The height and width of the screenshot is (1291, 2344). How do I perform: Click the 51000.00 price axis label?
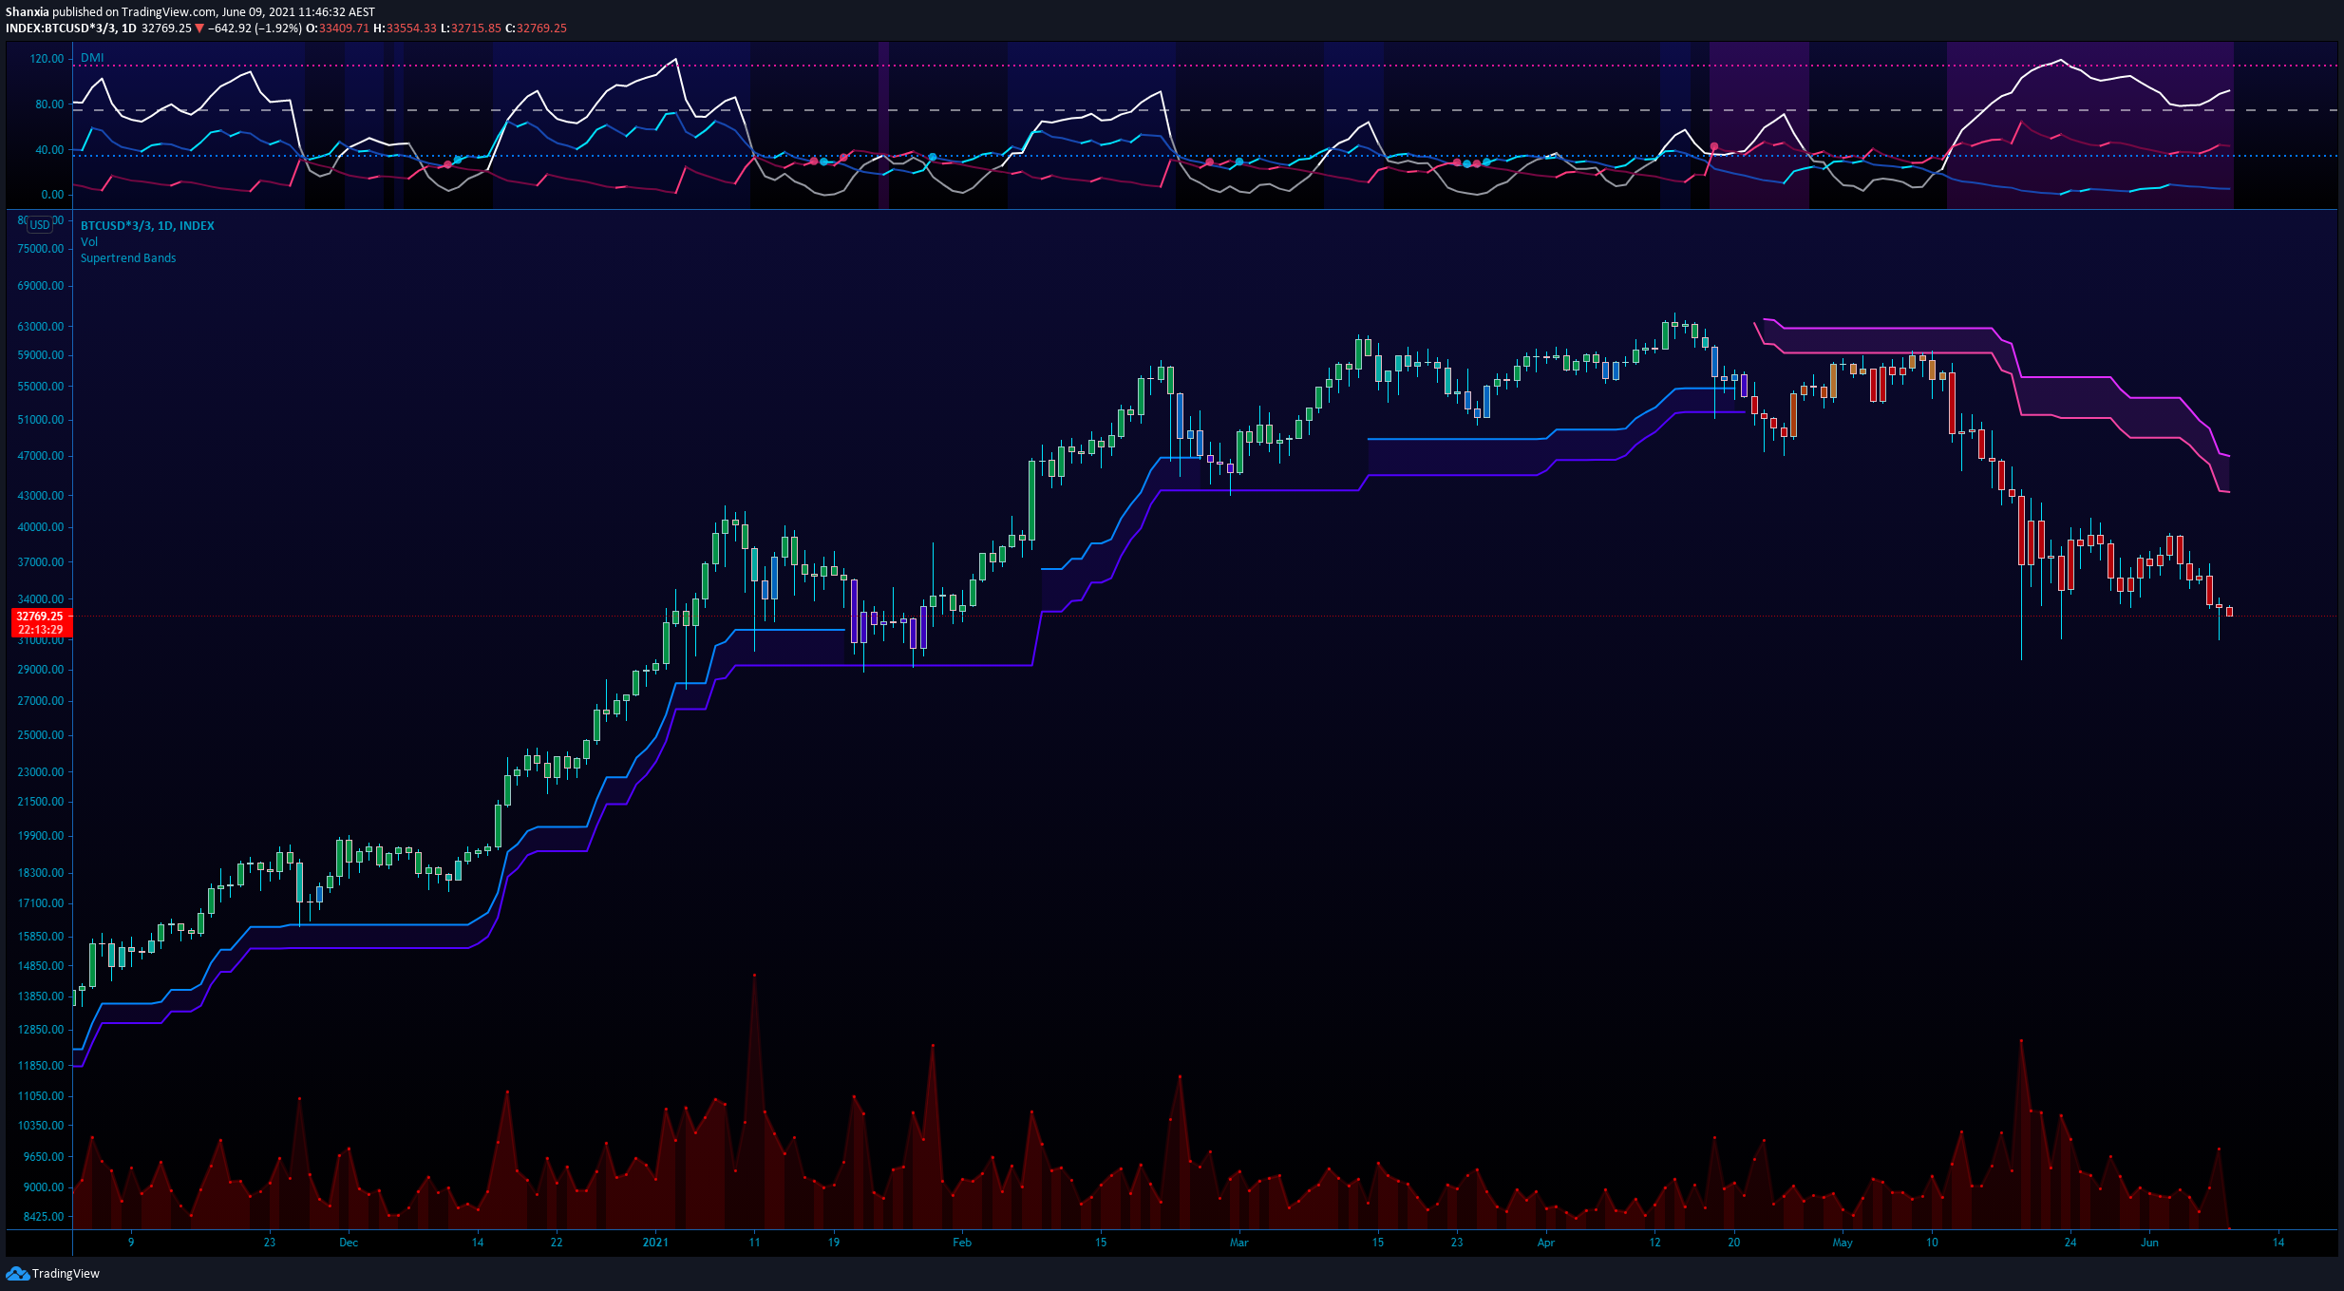pos(41,420)
